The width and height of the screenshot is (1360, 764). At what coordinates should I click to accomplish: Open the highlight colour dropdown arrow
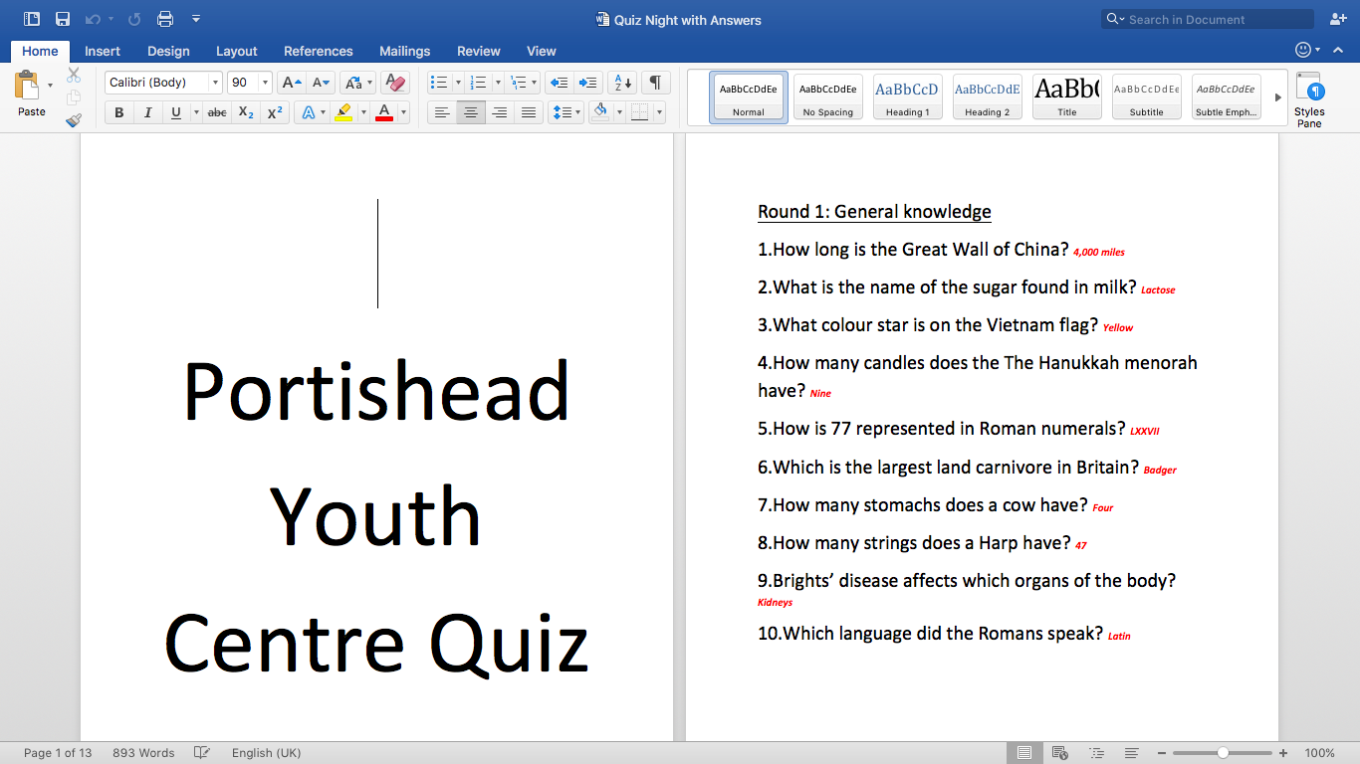[x=362, y=112]
